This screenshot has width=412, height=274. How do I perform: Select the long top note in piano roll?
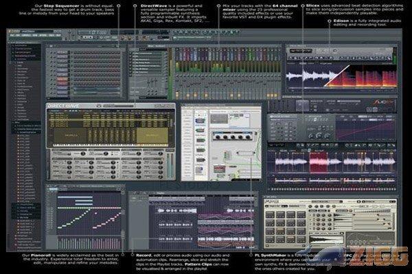(75, 197)
